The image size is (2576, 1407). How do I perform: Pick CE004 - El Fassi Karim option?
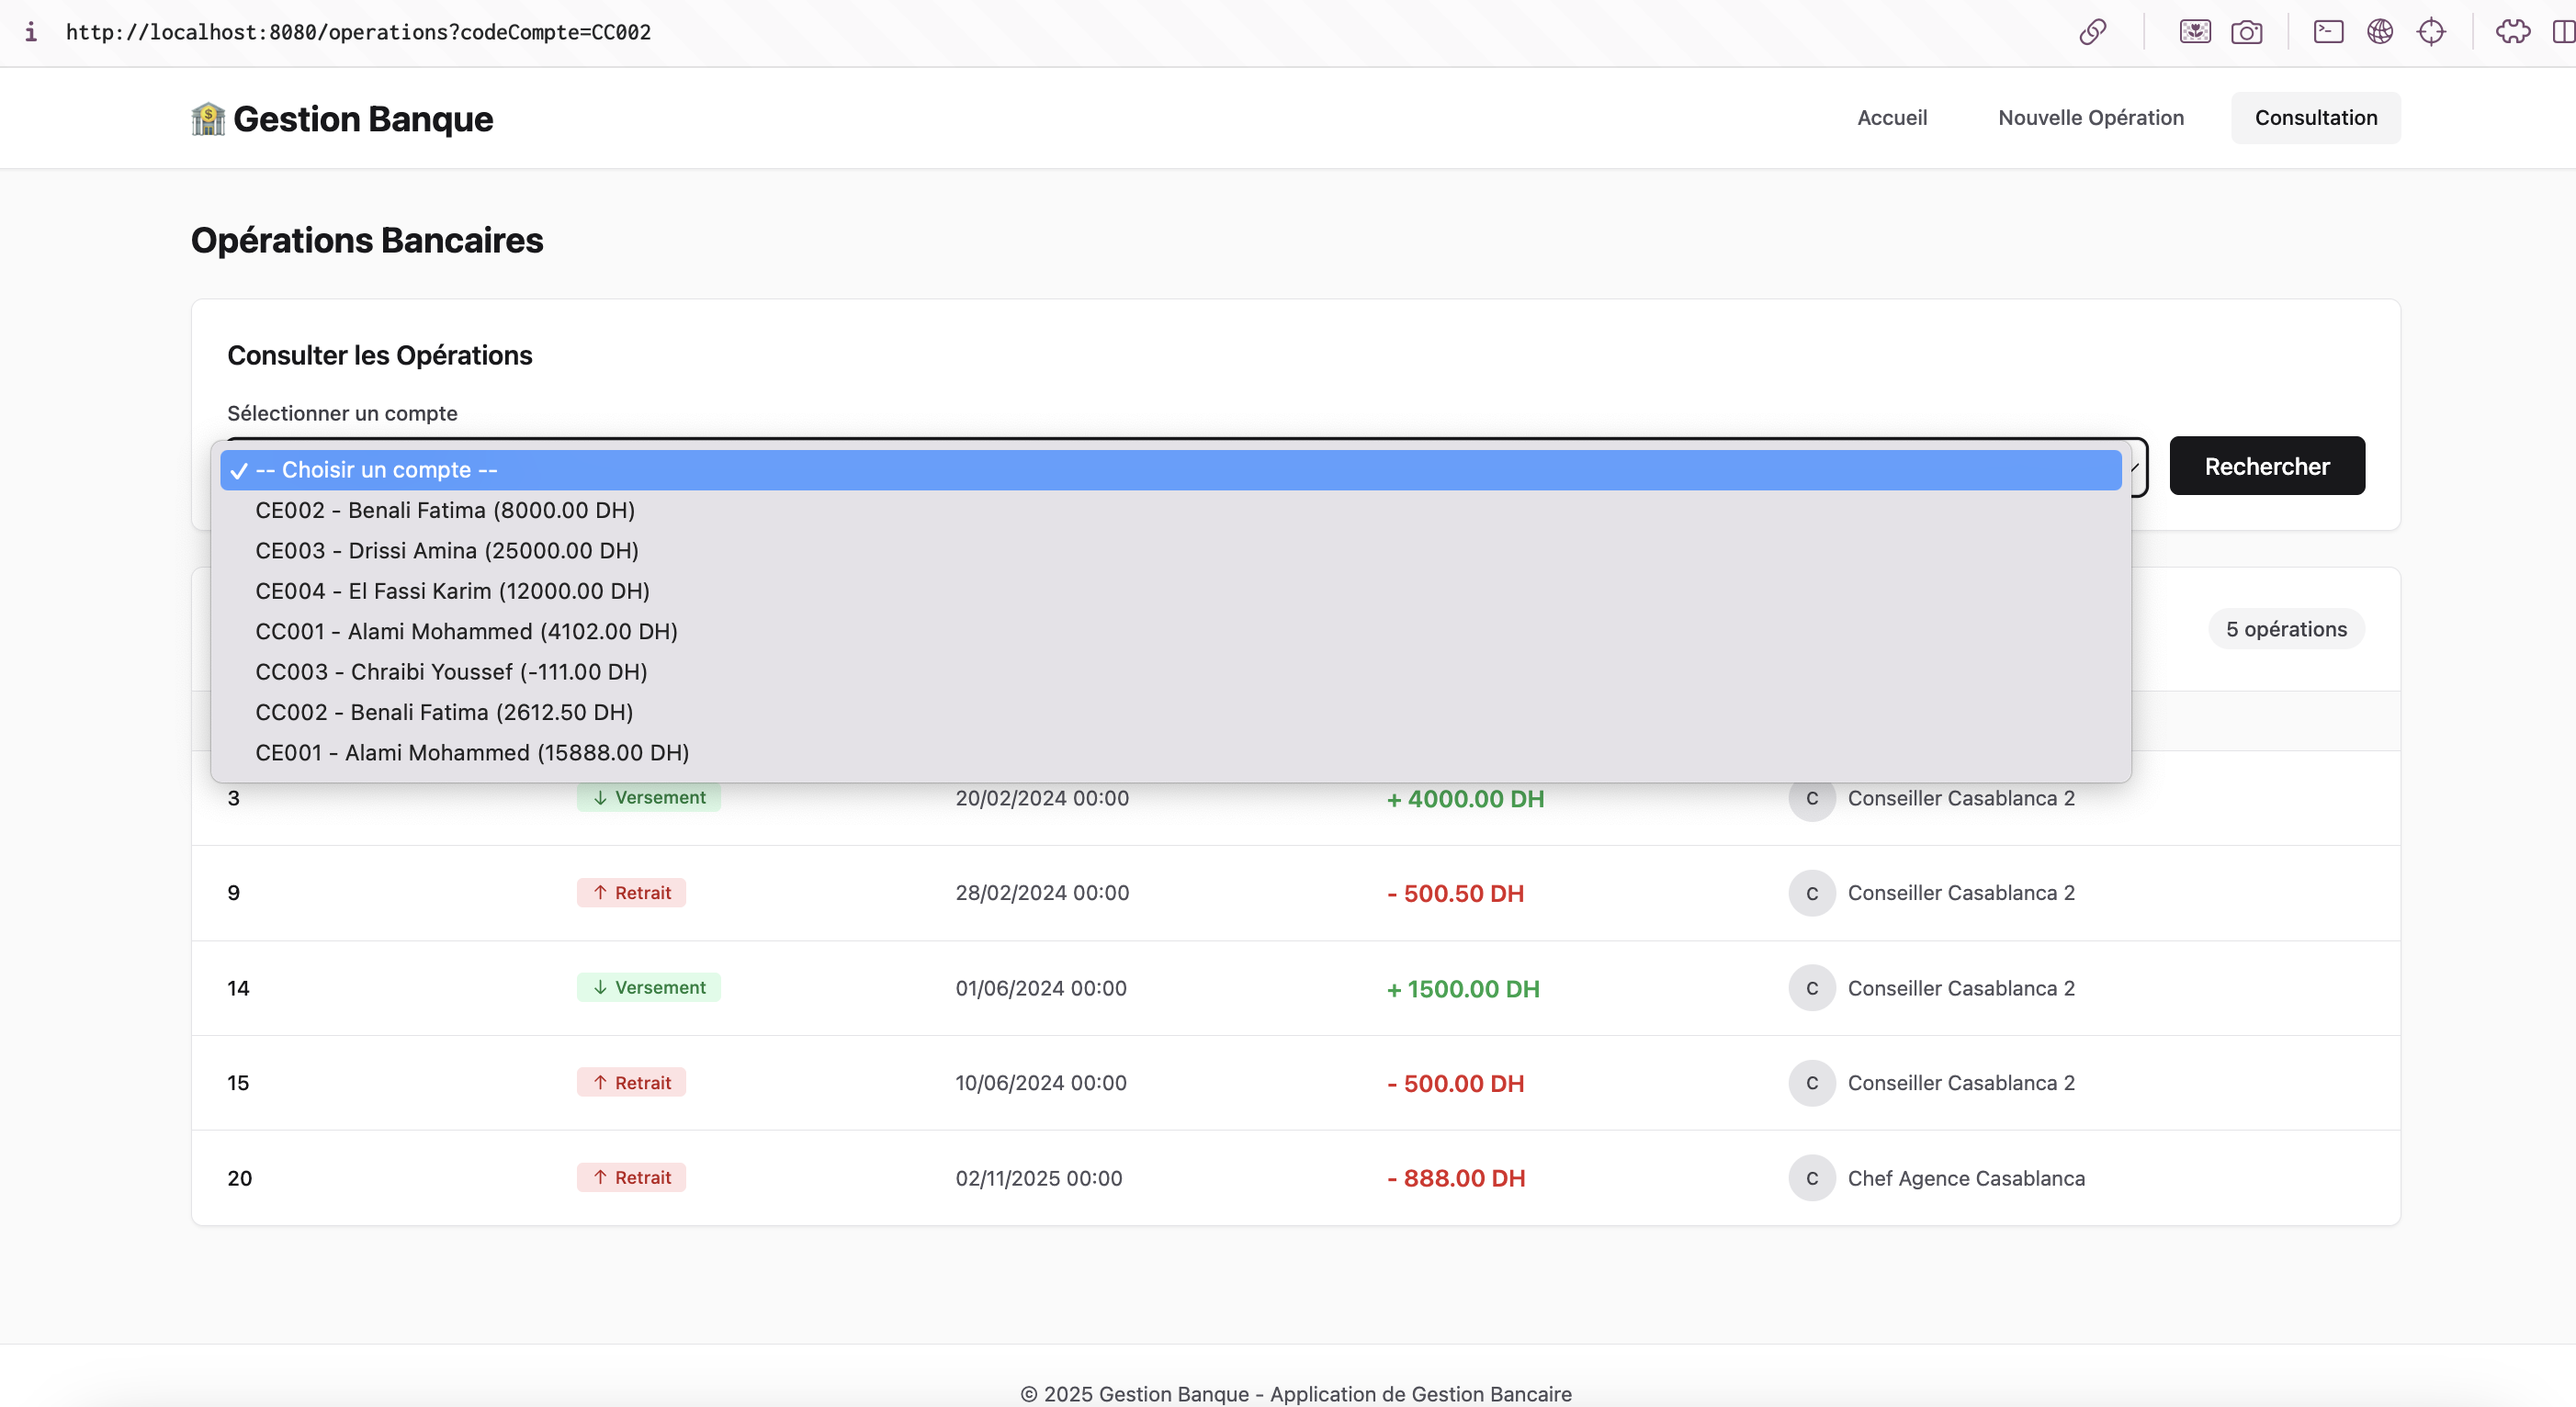(452, 591)
